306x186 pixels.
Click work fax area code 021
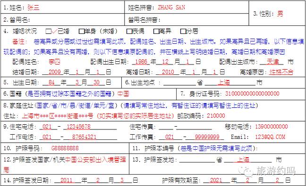[x=170, y=137]
